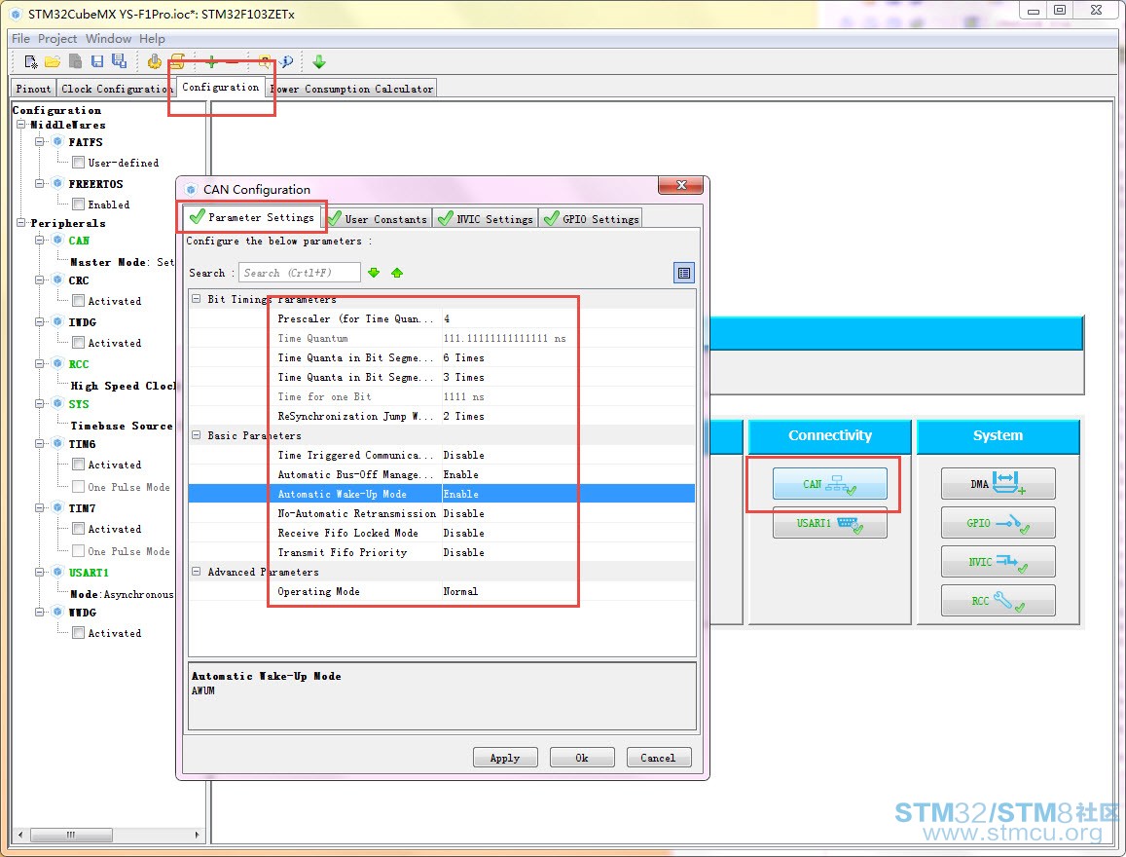Check the IWDG Activated checkbox
Image resolution: width=1126 pixels, height=857 pixels.
tap(78, 343)
